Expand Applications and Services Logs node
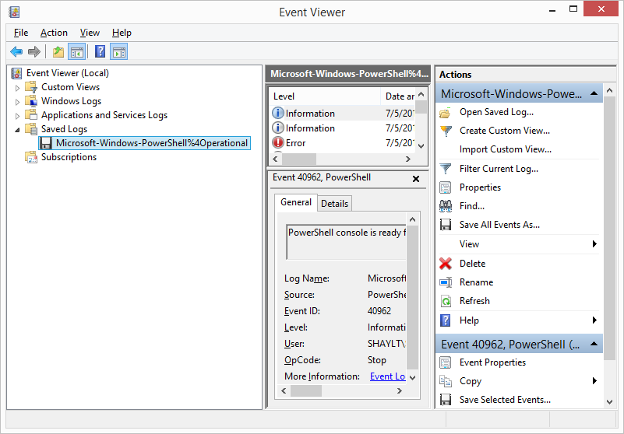This screenshot has height=434, width=624. (18, 115)
